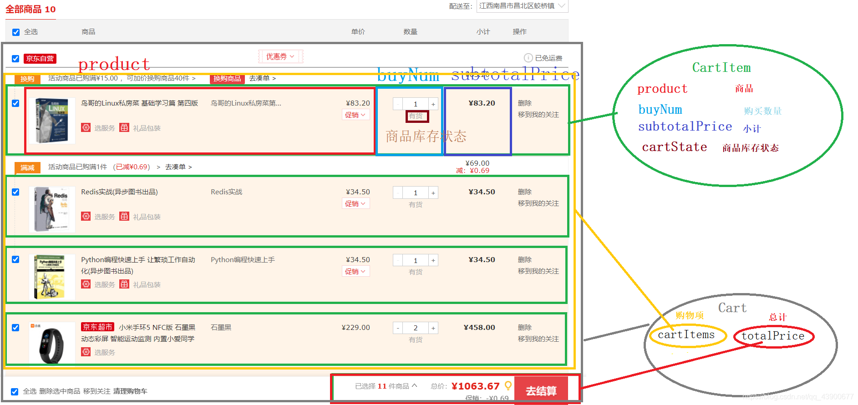
Task: Move Redis实战 to 我的关注
Action: coord(538,203)
